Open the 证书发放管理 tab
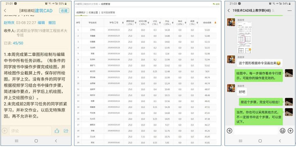This screenshot has width=296, height=147. point(108,13)
